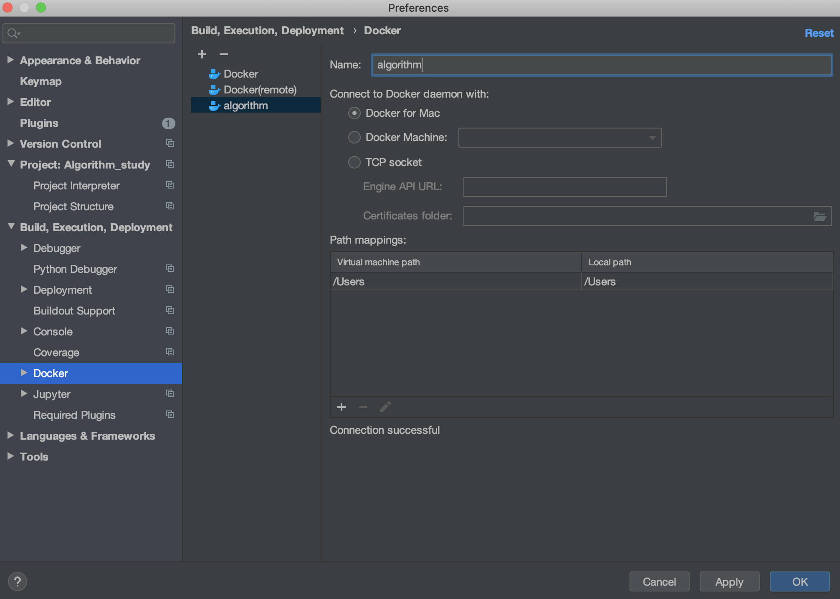Click the remove Docker configuration minus icon
Image resolution: width=840 pixels, height=599 pixels.
[x=224, y=54]
